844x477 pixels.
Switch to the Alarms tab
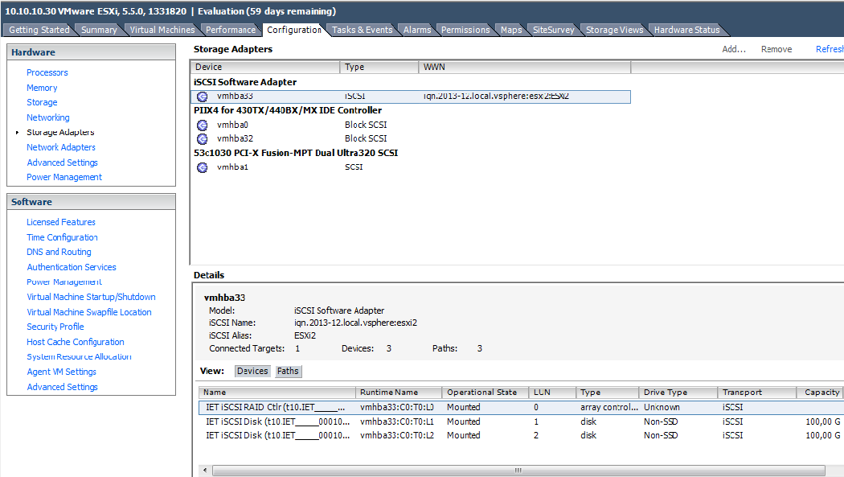pyautogui.click(x=417, y=30)
